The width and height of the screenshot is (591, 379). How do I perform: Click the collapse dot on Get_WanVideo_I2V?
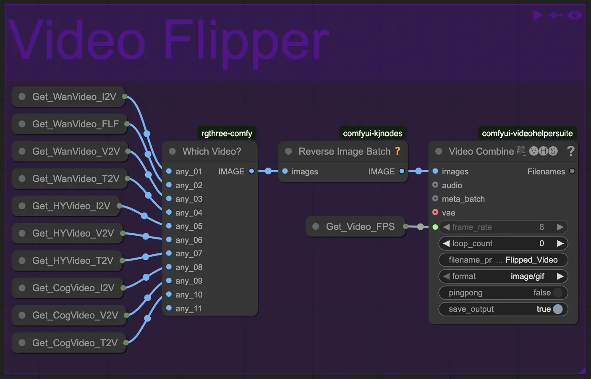pyautogui.click(x=22, y=97)
